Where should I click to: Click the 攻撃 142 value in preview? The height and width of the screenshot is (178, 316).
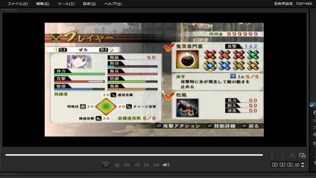coord(251,46)
